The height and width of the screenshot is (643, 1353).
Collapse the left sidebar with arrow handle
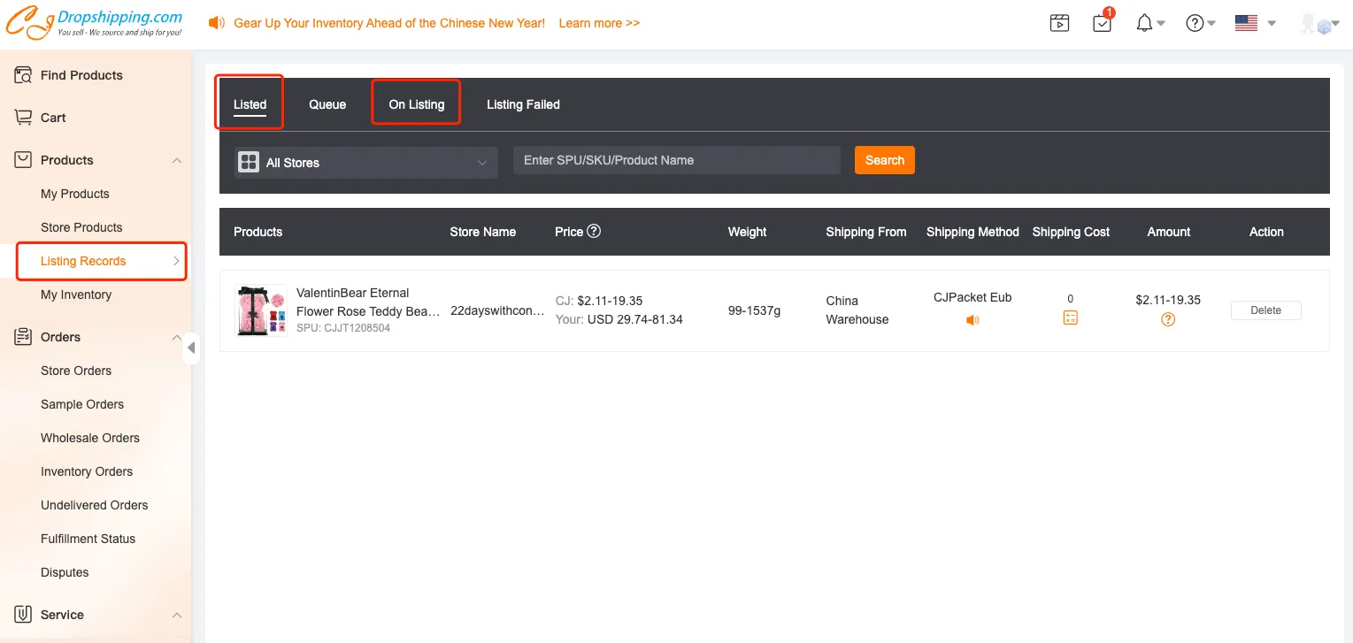pyautogui.click(x=191, y=348)
